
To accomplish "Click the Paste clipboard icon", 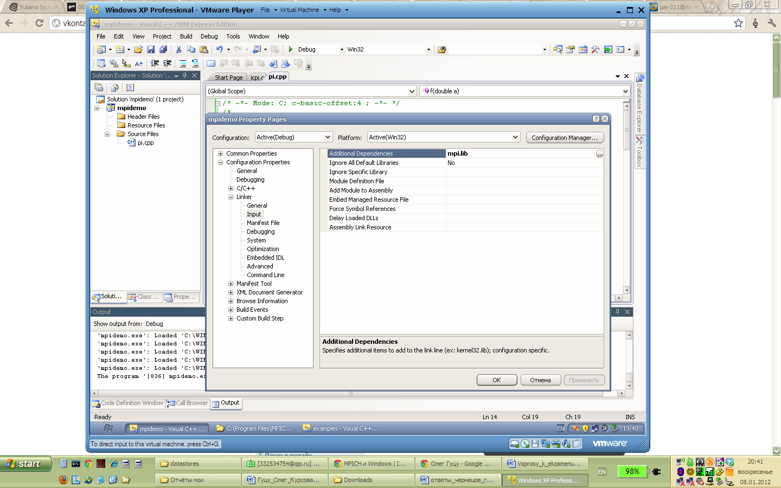I will click(x=204, y=49).
